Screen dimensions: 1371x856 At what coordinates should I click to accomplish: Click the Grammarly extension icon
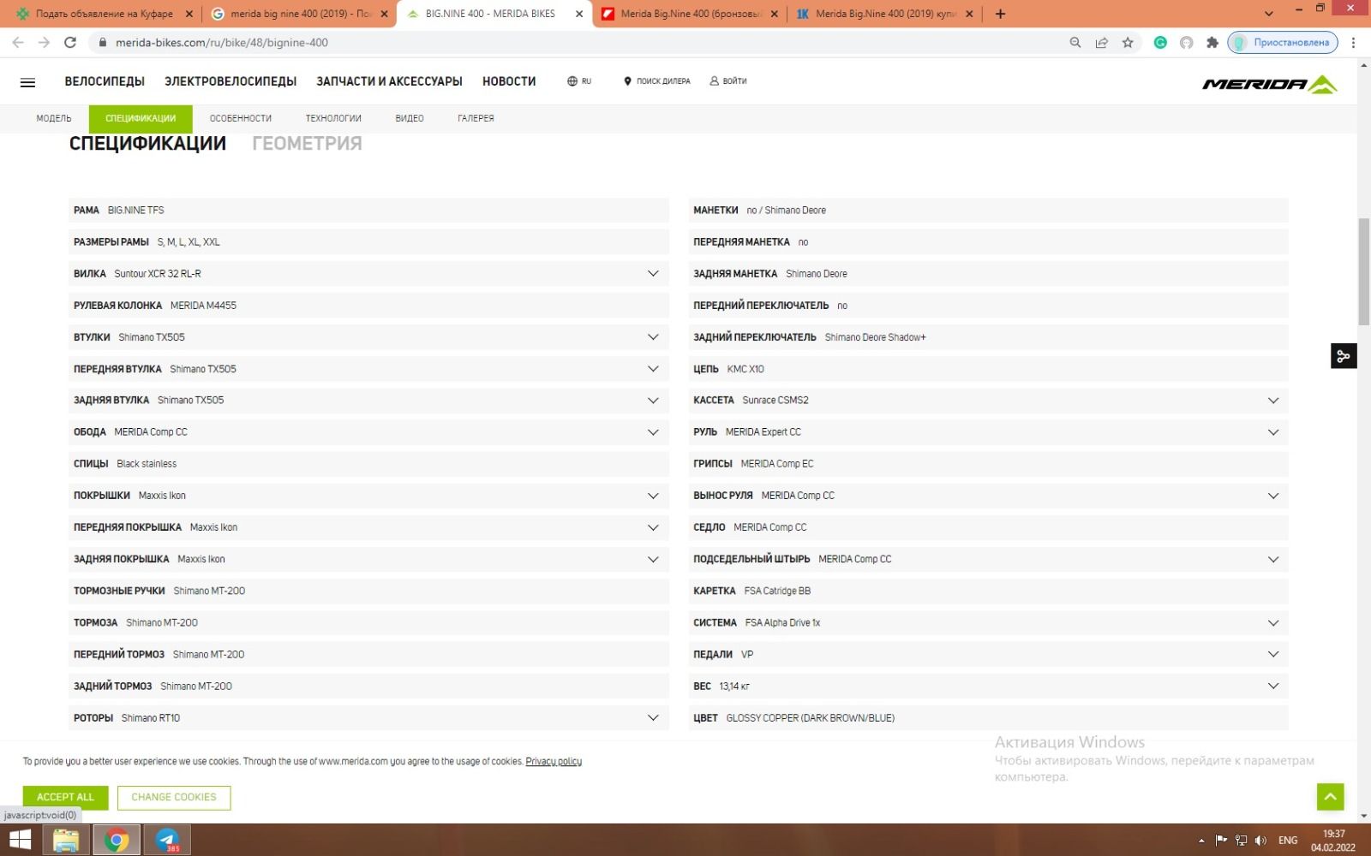(x=1160, y=43)
